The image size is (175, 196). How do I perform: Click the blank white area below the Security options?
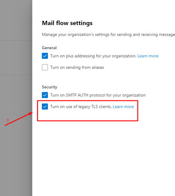[103, 159]
